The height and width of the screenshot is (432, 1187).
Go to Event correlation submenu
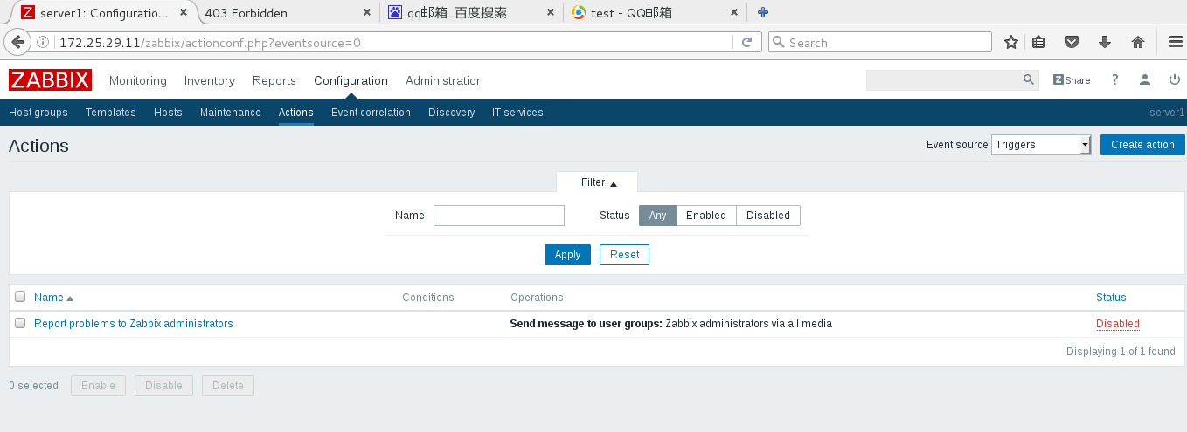pyautogui.click(x=371, y=113)
